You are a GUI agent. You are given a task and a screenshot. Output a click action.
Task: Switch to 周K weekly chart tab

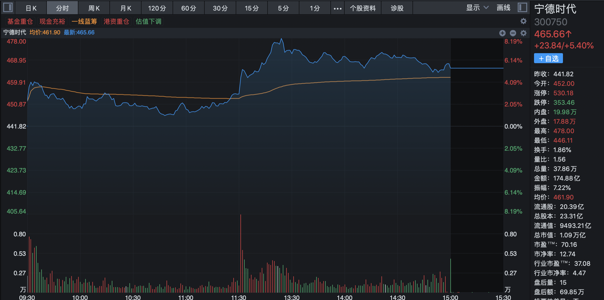coord(94,8)
